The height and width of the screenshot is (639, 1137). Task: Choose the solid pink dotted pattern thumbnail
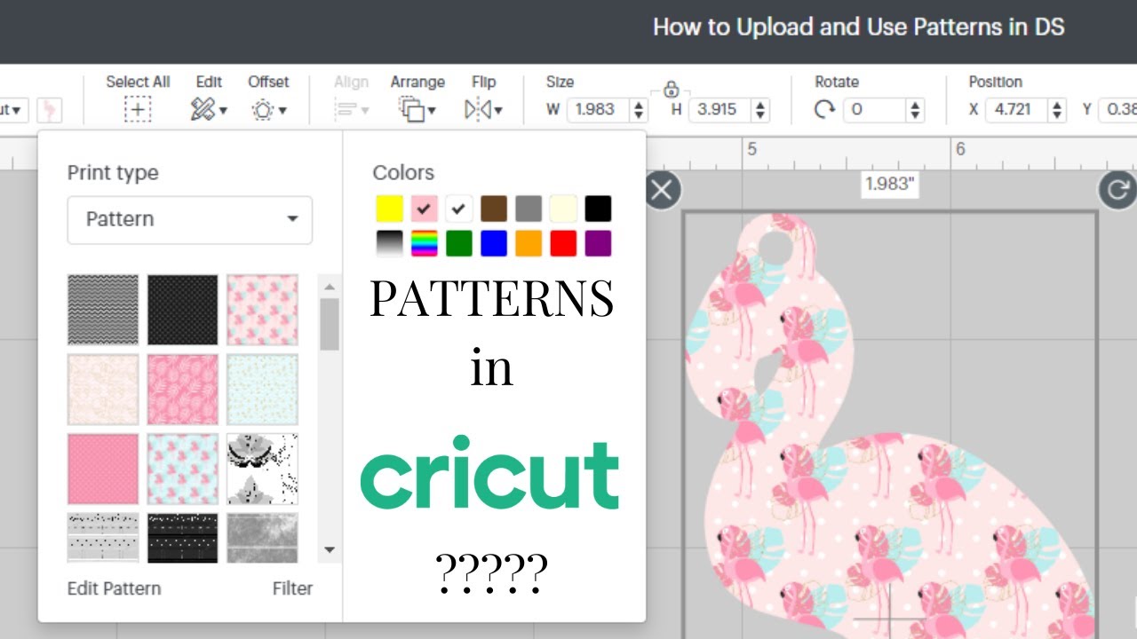(103, 469)
